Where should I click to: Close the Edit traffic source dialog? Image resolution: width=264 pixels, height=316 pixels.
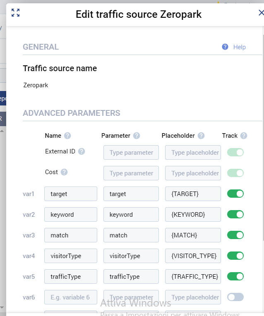point(261,13)
